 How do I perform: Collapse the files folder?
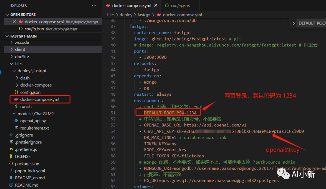tap(12, 64)
